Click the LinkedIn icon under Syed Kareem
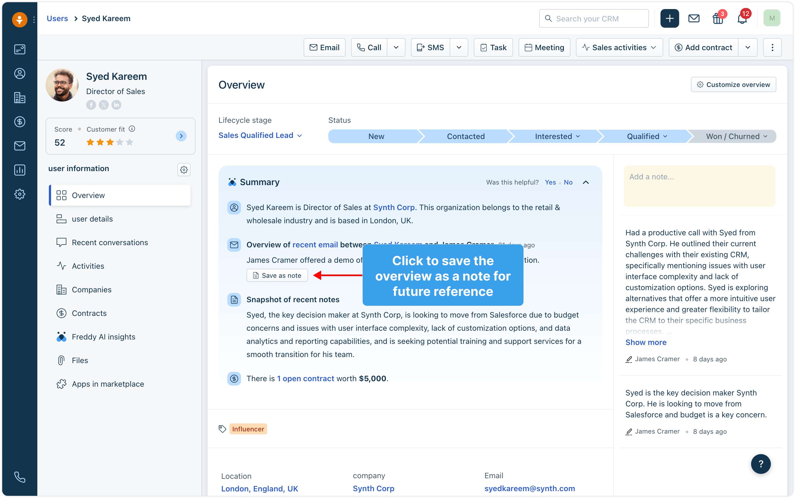 coord(116,105)
